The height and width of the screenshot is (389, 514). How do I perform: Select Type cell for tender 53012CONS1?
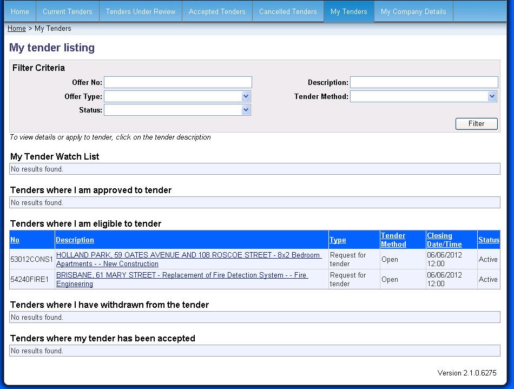[354, 259]
